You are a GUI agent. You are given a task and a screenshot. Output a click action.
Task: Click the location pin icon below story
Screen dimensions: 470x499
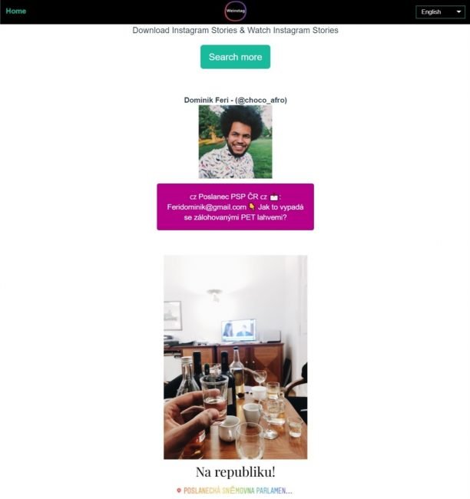tap(179, 491)
